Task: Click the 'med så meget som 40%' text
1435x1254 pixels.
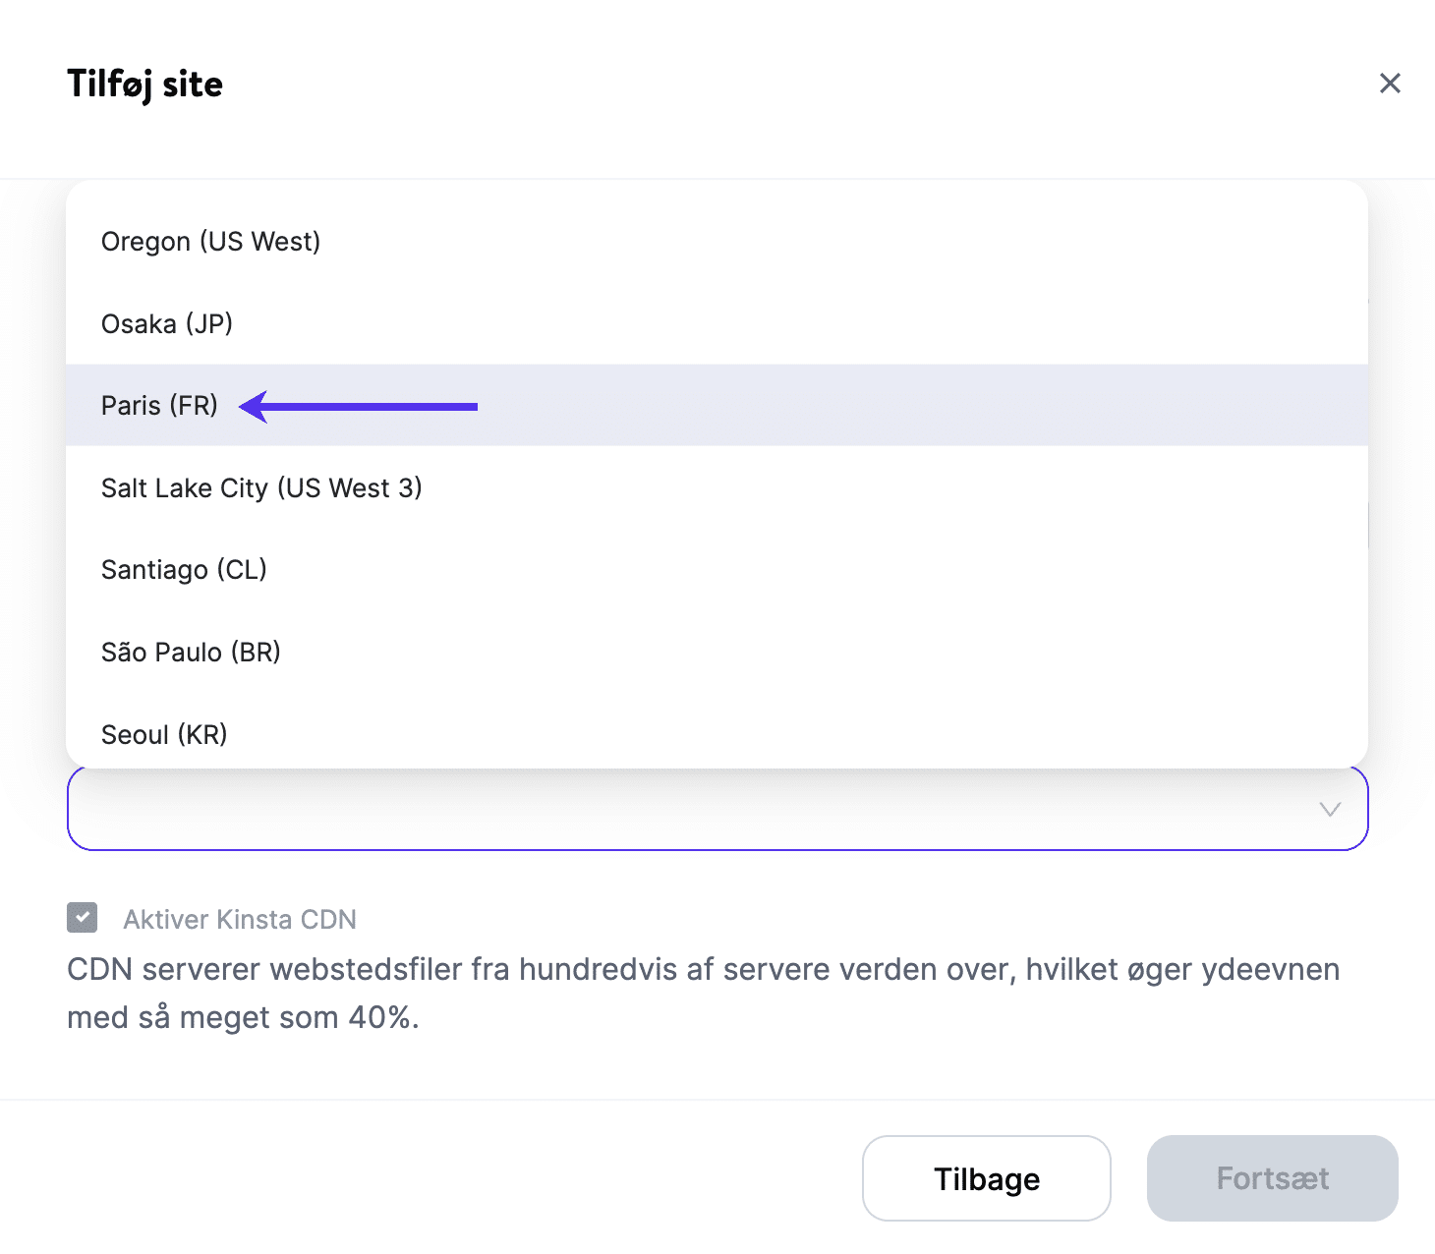Action: point(243,1018)
